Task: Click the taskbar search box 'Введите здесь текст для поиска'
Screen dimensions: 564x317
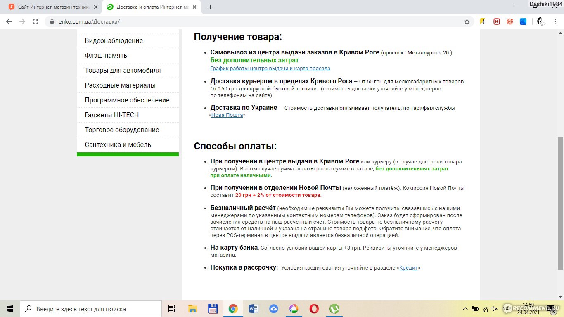Action: click(91, 309)
